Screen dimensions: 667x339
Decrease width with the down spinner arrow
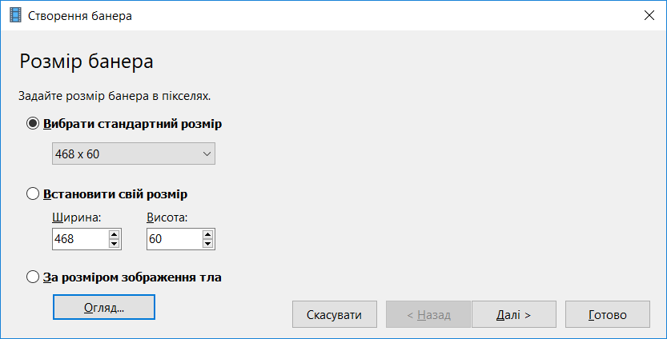pos(114,244)
